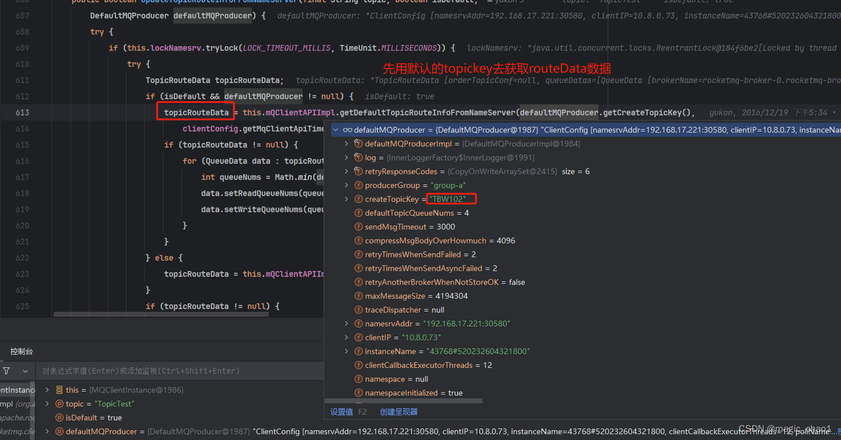Image resolution: width=841 pixels, height=440 pixels.
Task: Click the frames filter funnel icon
Action: click(x=6, y=371)
